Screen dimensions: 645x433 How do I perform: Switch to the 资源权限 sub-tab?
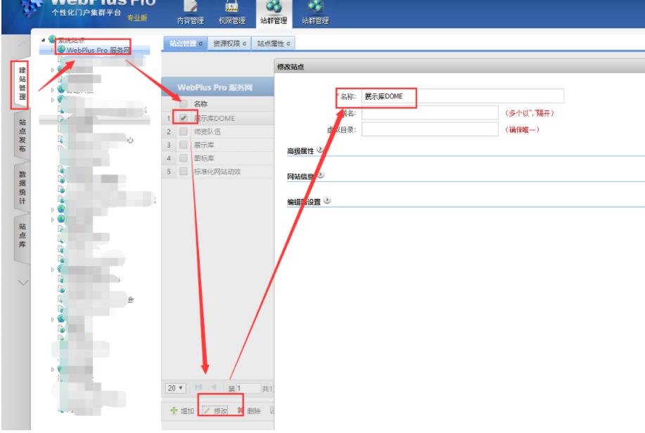point(229,43)
